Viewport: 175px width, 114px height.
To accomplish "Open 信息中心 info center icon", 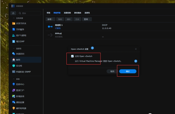I will (x=14, y=84).
